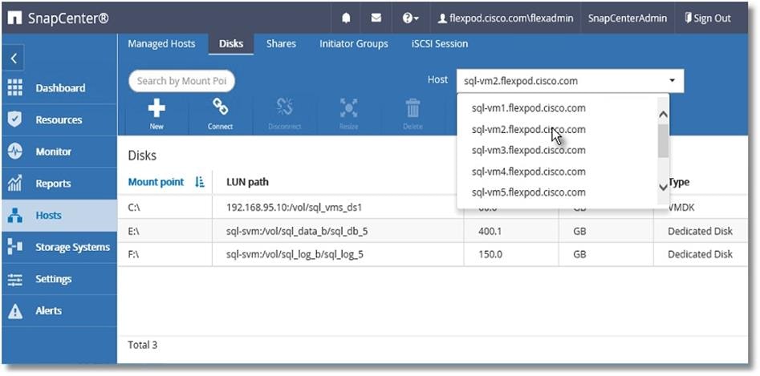Click the Mount point sort order icon
Screen dimensions: 760x376
pos(200,182)
